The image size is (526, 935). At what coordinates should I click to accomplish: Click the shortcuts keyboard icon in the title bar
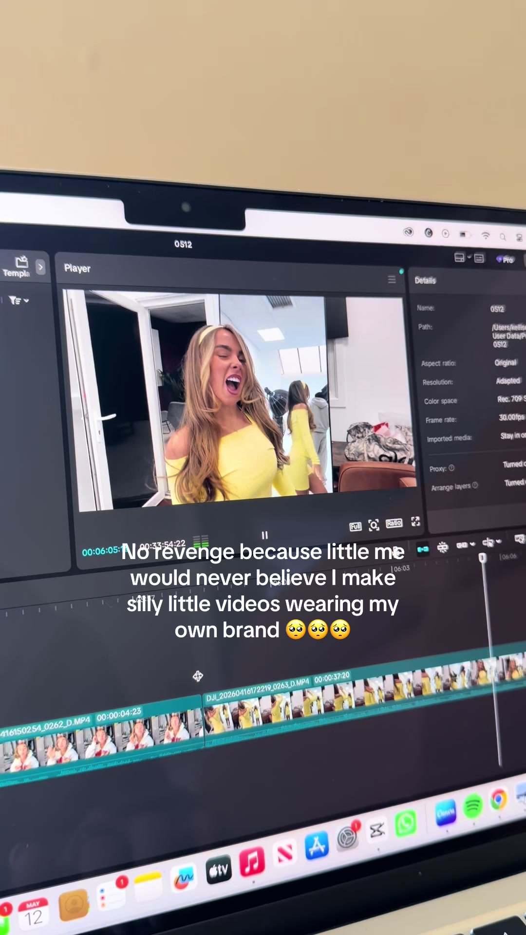[x=479, y=258]
